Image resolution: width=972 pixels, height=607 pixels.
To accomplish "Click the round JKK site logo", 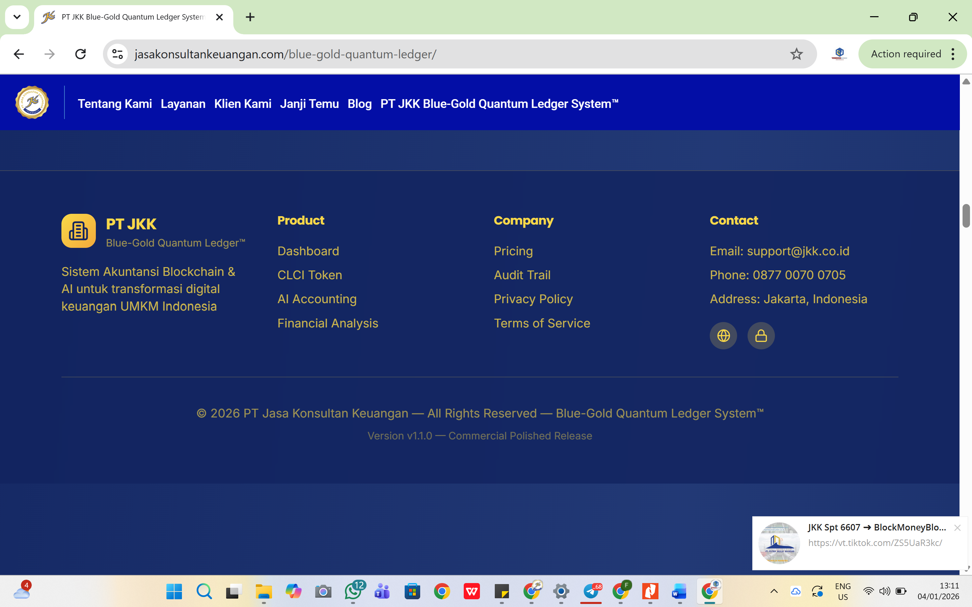I will [x=32, y=103].
